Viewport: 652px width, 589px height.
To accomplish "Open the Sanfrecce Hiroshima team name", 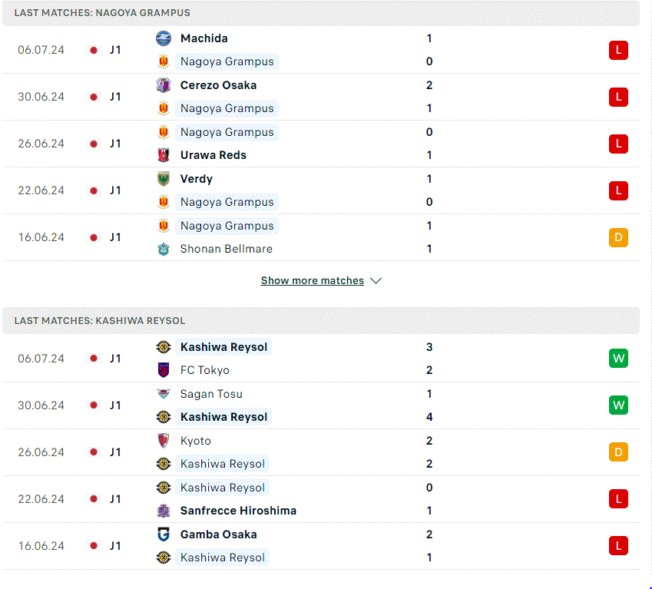I will (238, 511).
